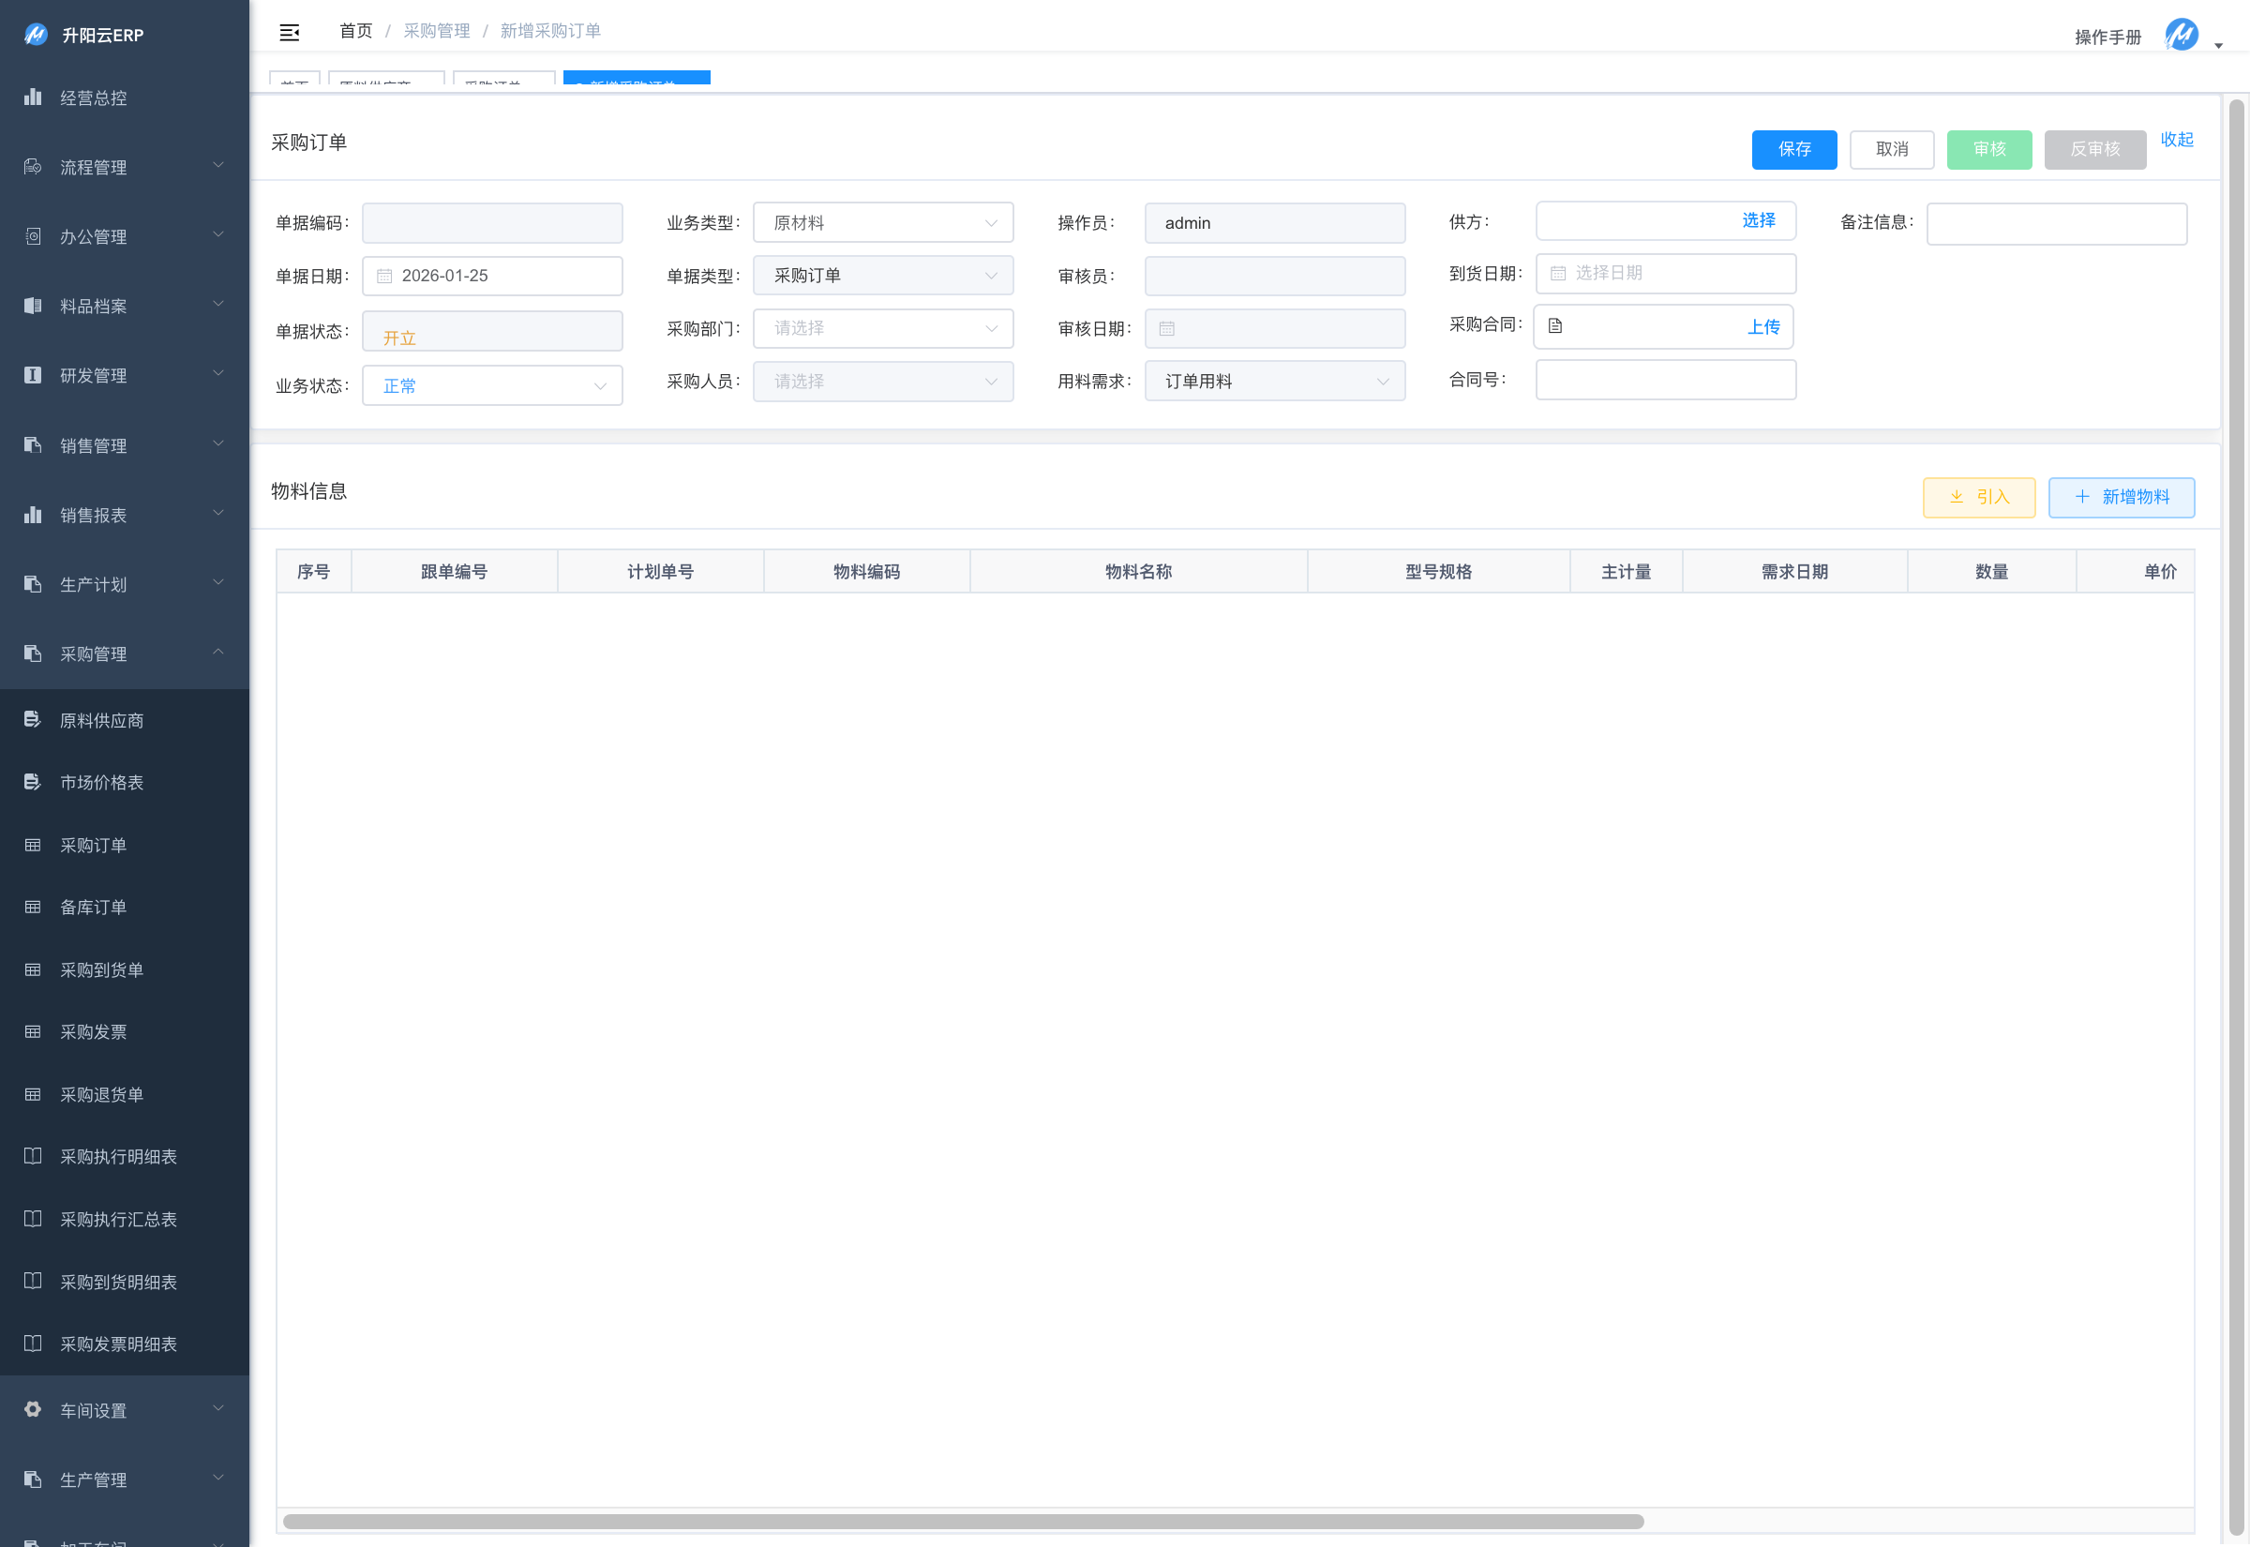Click the 新增物料 button
This screenshot has width=2250, height=1547.
coord(2122,497)
